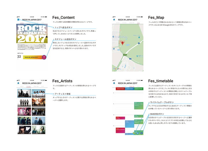Viewport: 208px width, 151px height.
Task: Click the WING STAGE red header
Action: point(120,89)
